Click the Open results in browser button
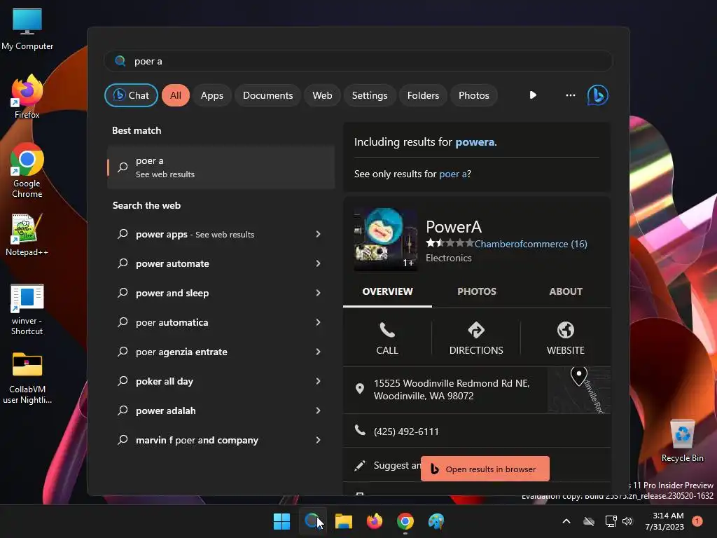 (x=485, y=469)
